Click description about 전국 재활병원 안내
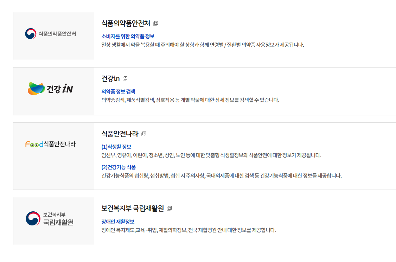Image resolution: width=396 pixels, height=262 pixels. 189,230
